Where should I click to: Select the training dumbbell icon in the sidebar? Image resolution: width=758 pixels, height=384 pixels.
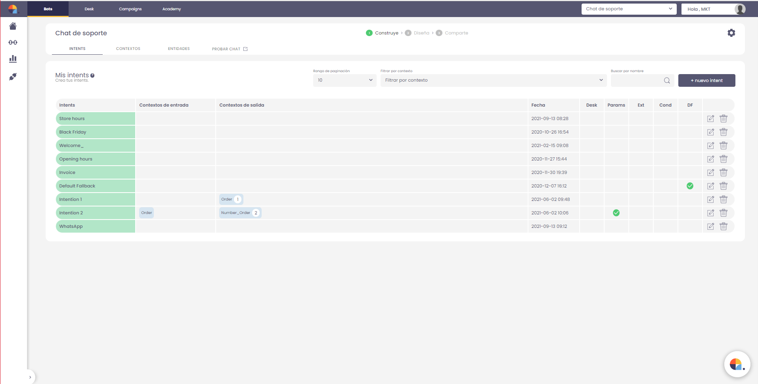click(x=13, y=42)
